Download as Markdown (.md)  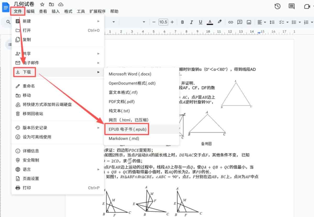[x=142, y=138]
